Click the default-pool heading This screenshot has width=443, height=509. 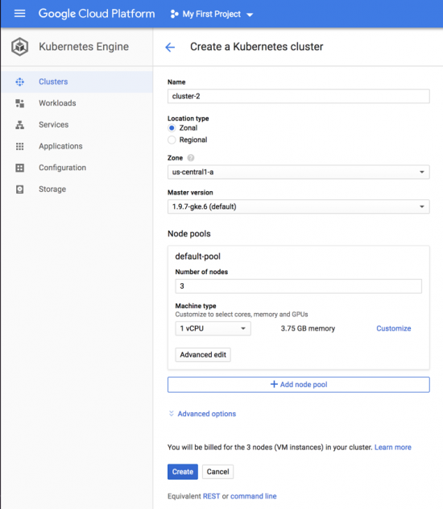[x=197, y=257]
